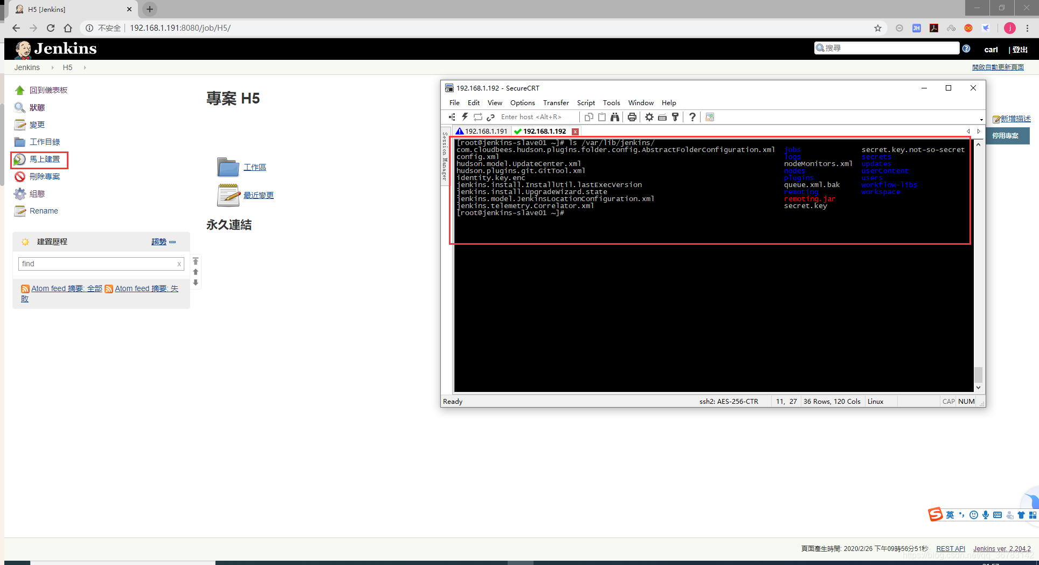Image resolution: width=1039 pixels, height=565 pixels.
Task: Click Jenkins ver. 2.204.2 footer link
Action: tap(1002, 549)
